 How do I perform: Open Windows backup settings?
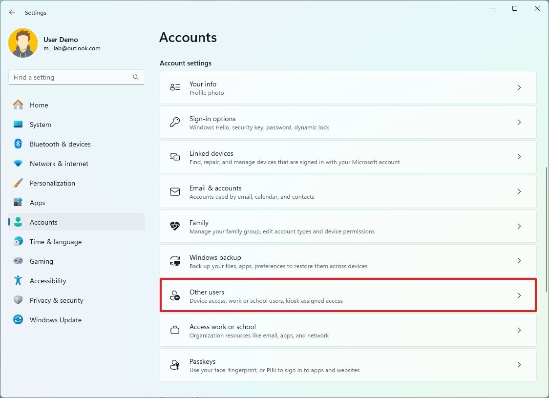(348, 261)
